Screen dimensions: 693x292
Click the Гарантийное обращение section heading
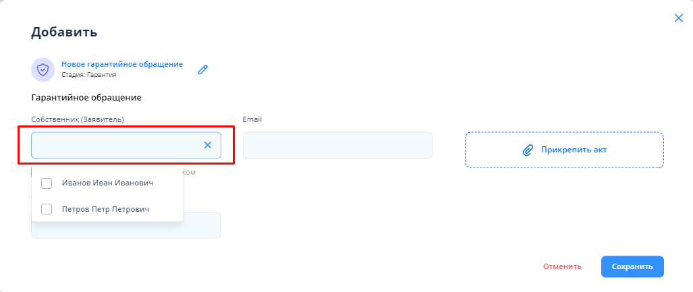(x=86, y=98)
